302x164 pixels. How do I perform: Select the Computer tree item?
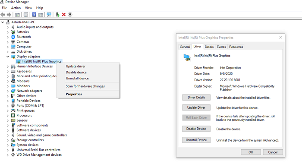point(24,47)
